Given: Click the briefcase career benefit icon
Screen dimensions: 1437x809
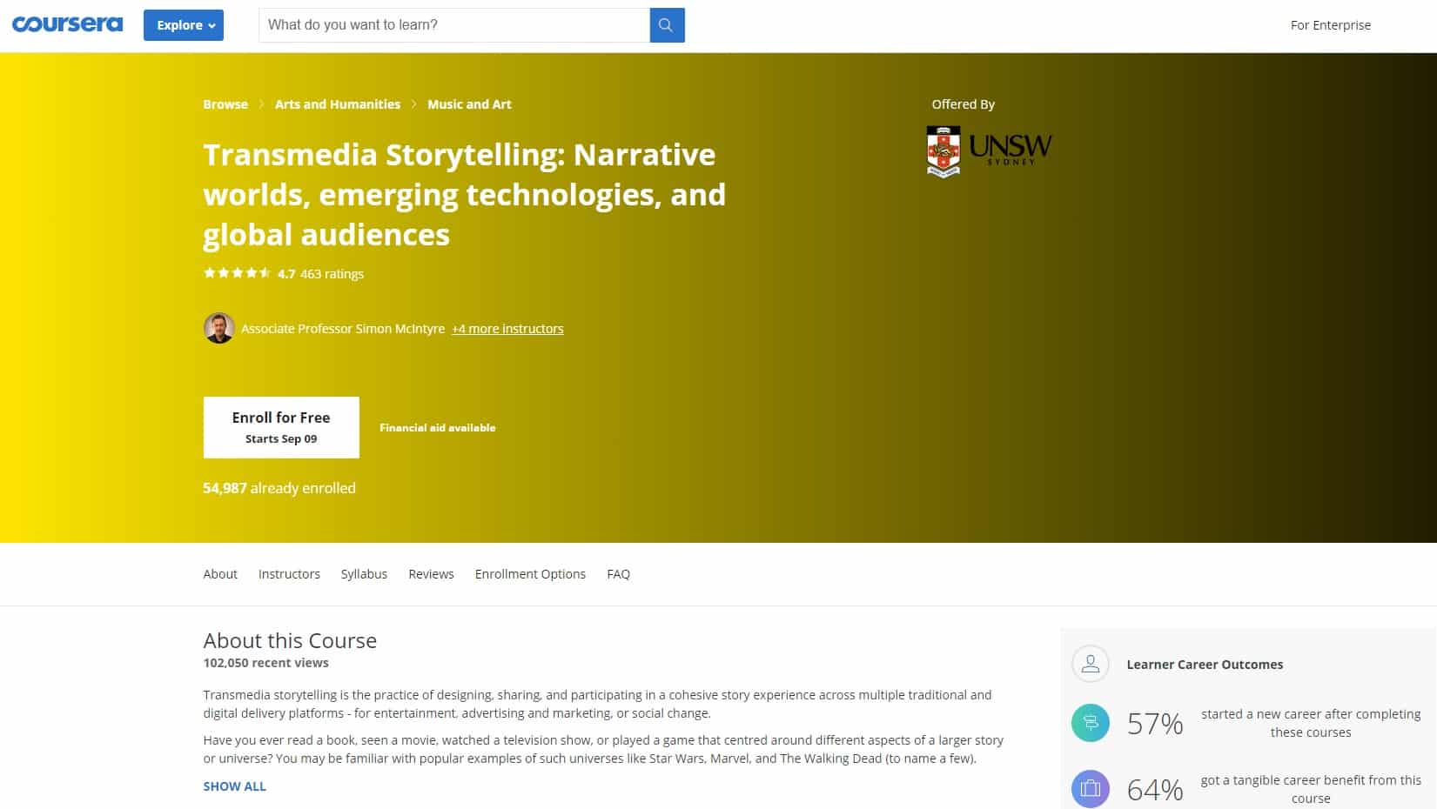Looking at the screenshot, I should click(x=1090, y=789).
